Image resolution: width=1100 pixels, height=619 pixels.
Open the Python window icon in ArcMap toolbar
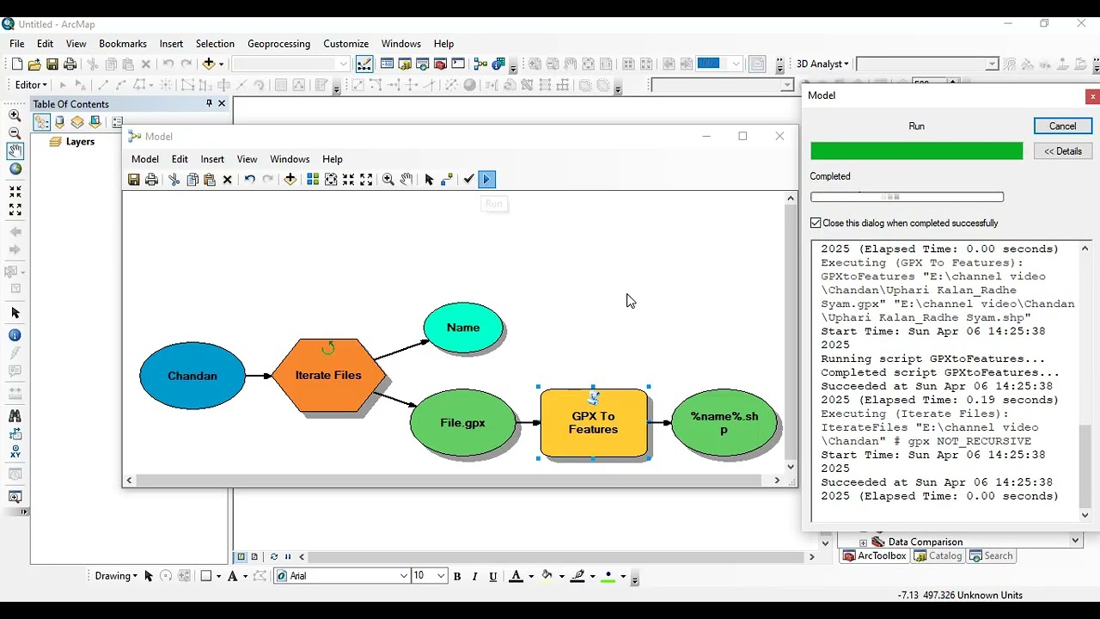pyautogui.click(x=458, y=64)
